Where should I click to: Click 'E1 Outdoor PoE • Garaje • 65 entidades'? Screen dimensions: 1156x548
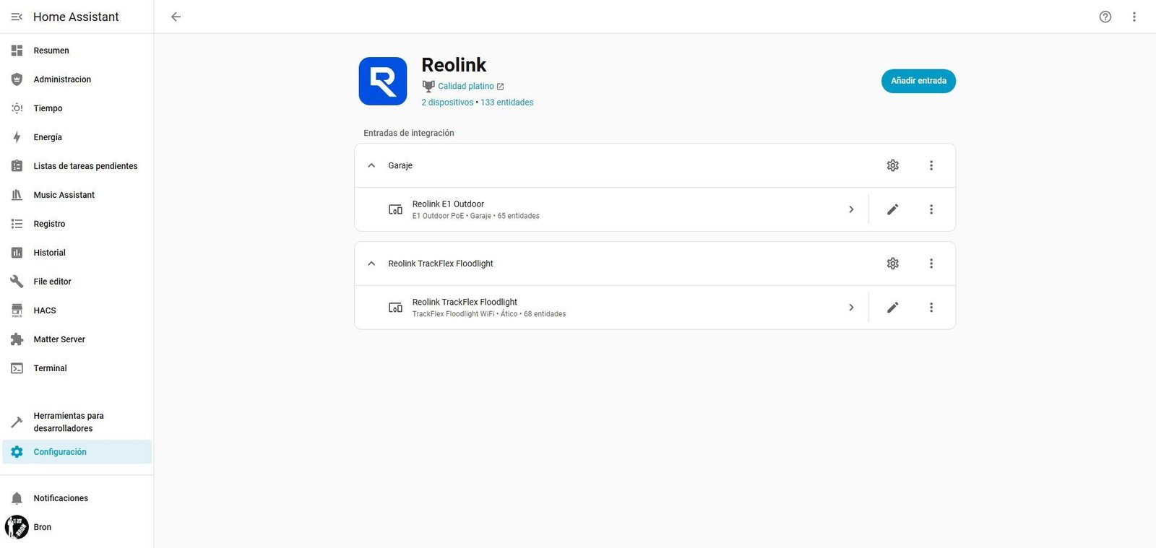point(476,216)
